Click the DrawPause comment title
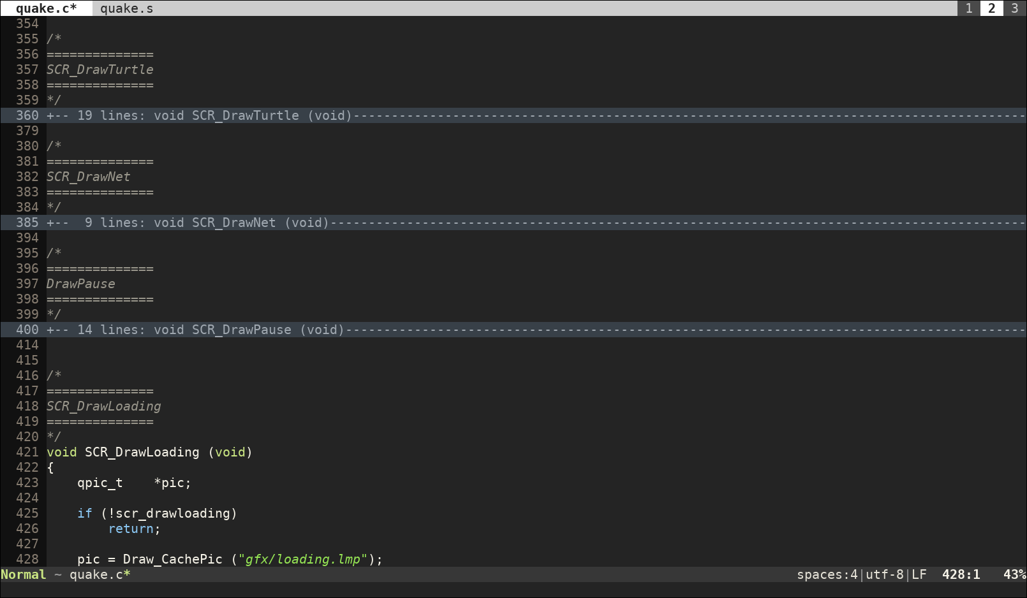This screenshot has width=1027, height=598. [x=81, y=284]
